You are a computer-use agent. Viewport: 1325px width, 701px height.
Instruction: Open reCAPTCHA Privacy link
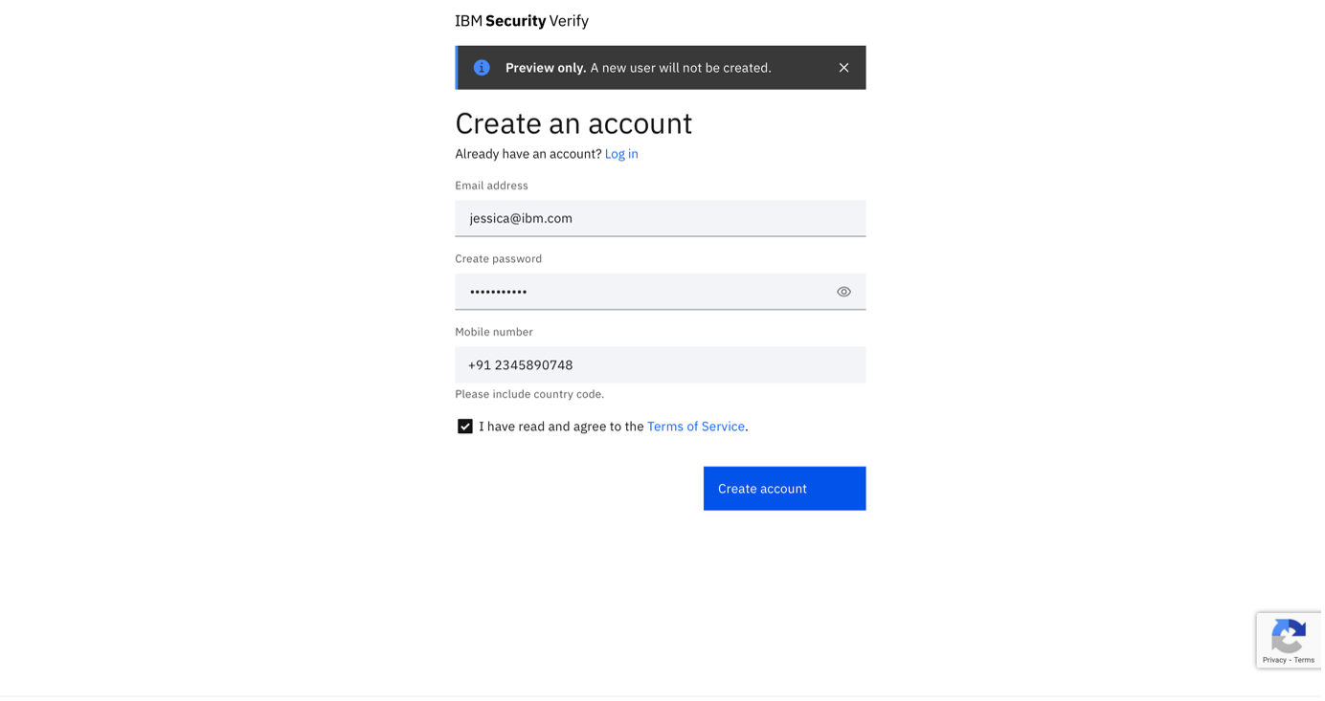[x=1274, y=660]
